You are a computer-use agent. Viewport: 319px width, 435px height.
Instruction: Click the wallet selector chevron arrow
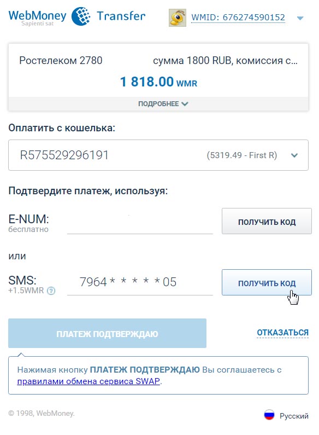[x=294, y=155]
